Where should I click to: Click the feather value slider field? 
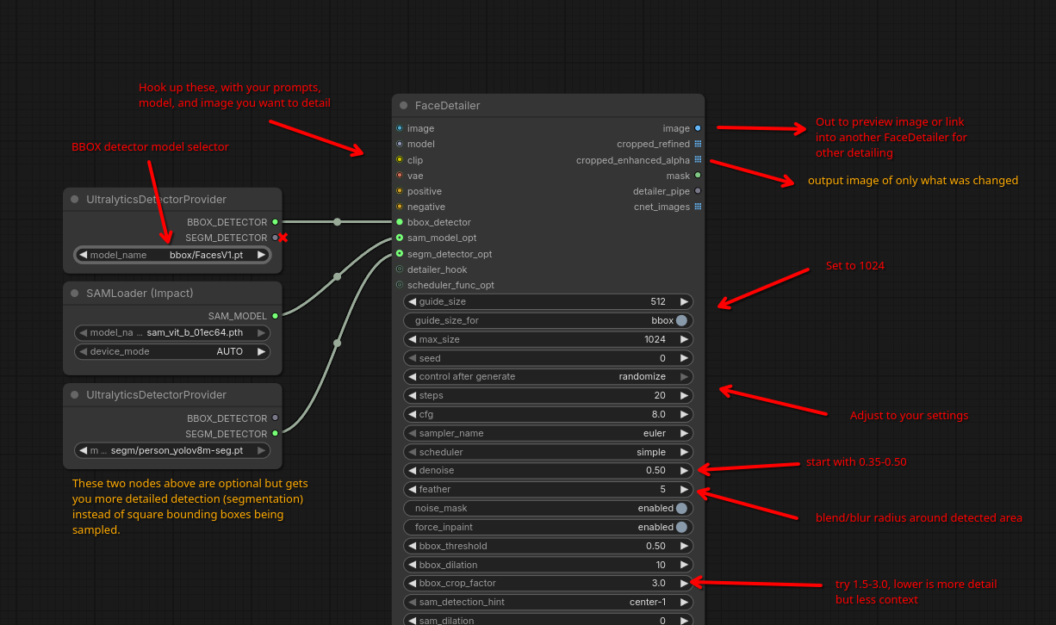[x=548, y=489]
